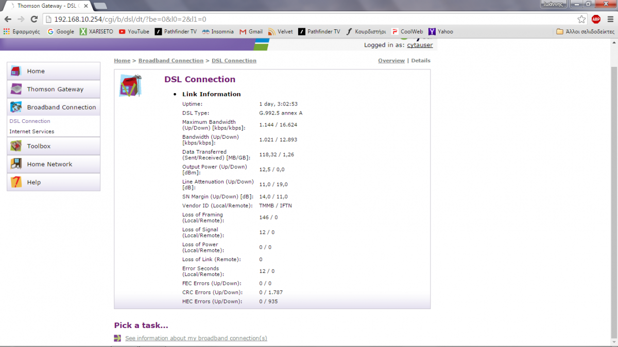Select Internet Services in the sidebar
Screen dimensions: 618x347
(31, 132)
